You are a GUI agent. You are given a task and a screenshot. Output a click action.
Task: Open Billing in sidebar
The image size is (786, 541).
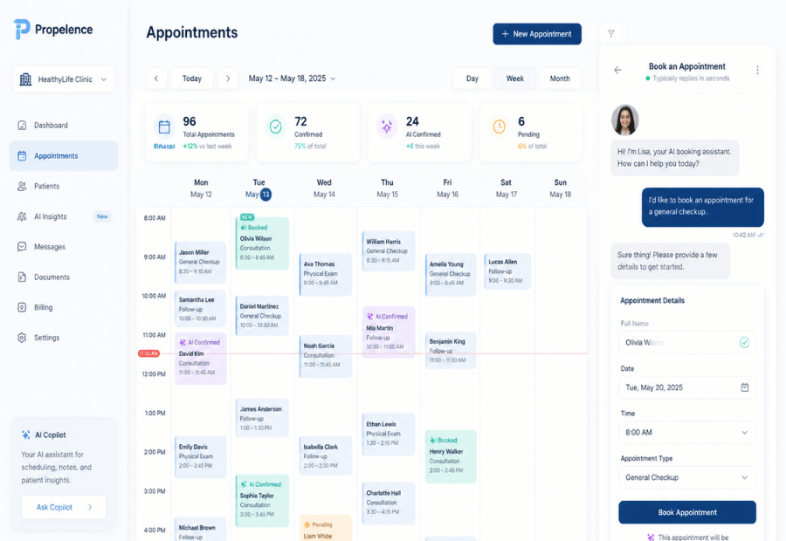point(64,307)
